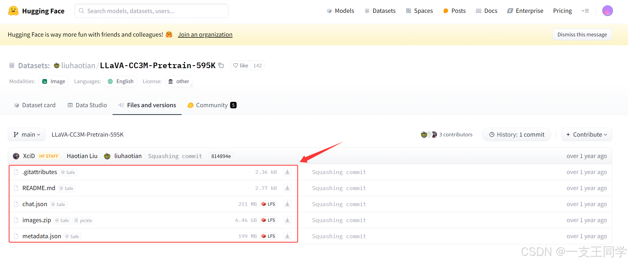
Task: Open the user profile avatar menu
Action: (607, 11)
